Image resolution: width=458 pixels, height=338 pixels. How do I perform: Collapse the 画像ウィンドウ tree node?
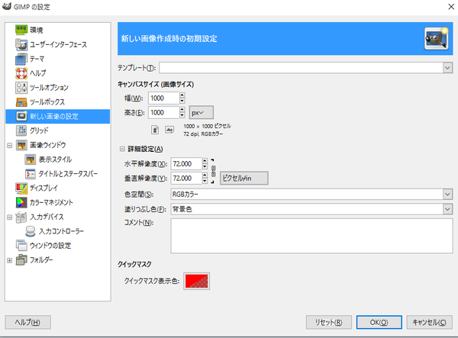pos(10,145)
